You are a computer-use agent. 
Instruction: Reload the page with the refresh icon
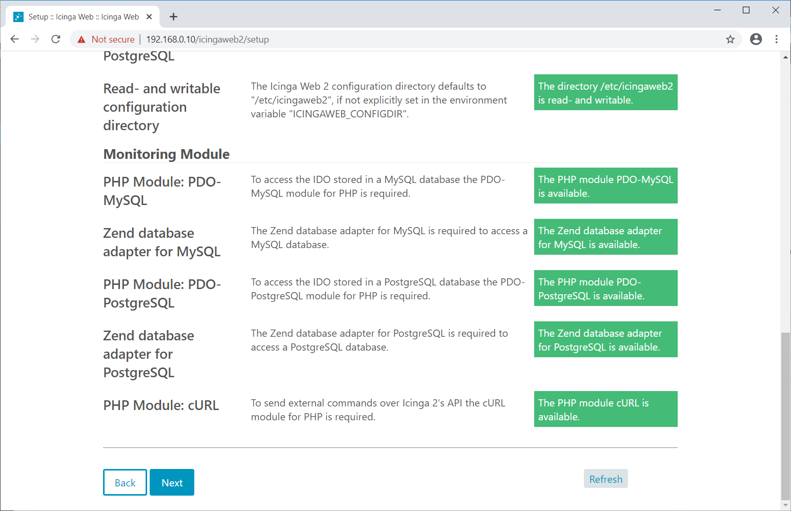[56, 39]
